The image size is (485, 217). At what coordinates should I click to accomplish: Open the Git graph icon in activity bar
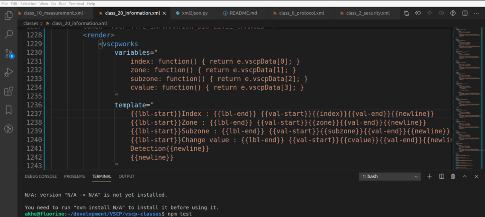click(9, 129)
